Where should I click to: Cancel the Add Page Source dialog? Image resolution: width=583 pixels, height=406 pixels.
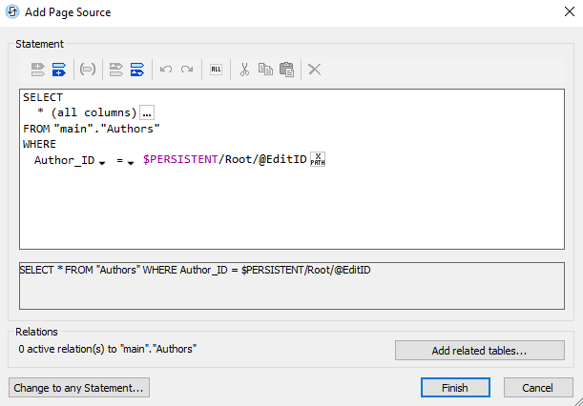[538, 388]
